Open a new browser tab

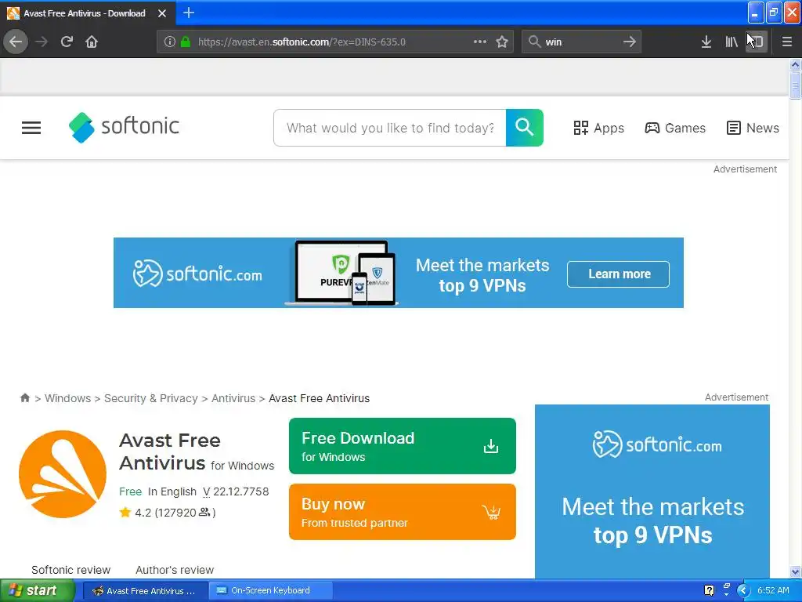click(x=189, y=13)
